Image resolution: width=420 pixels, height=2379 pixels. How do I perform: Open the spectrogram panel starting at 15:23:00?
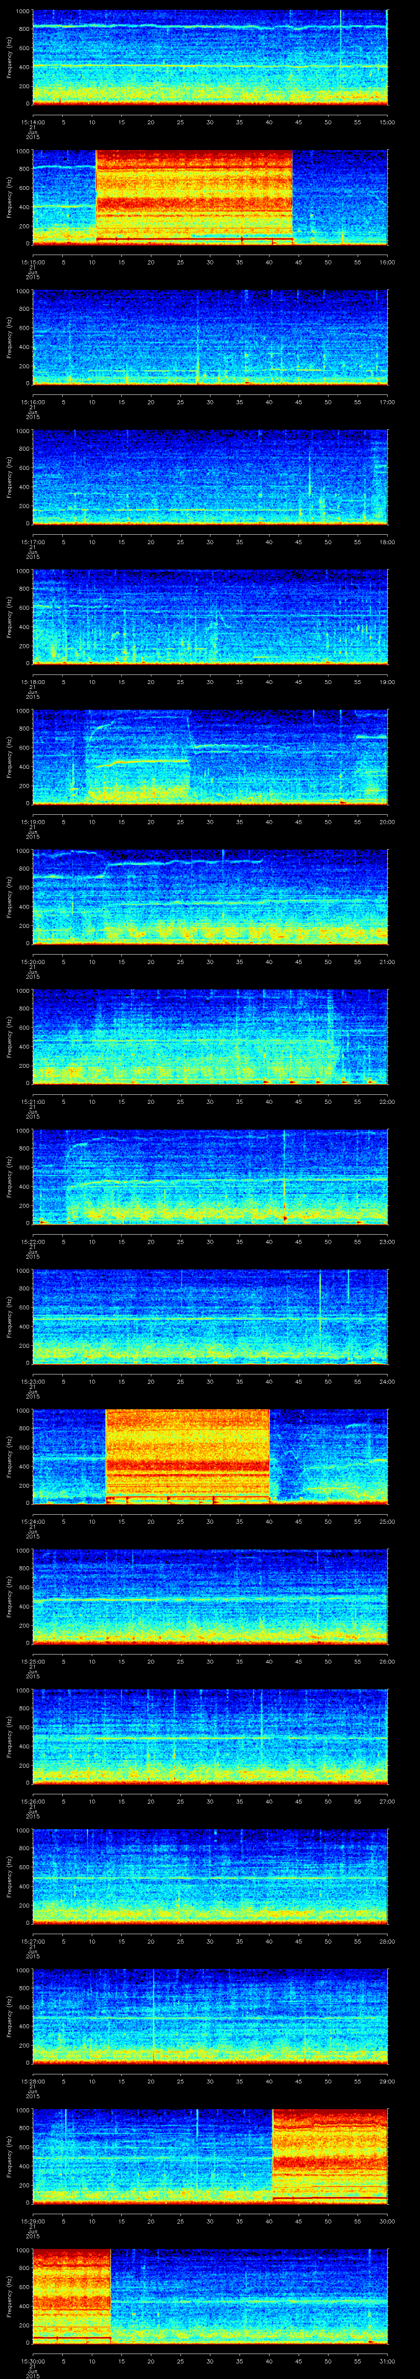point(210,1316)
